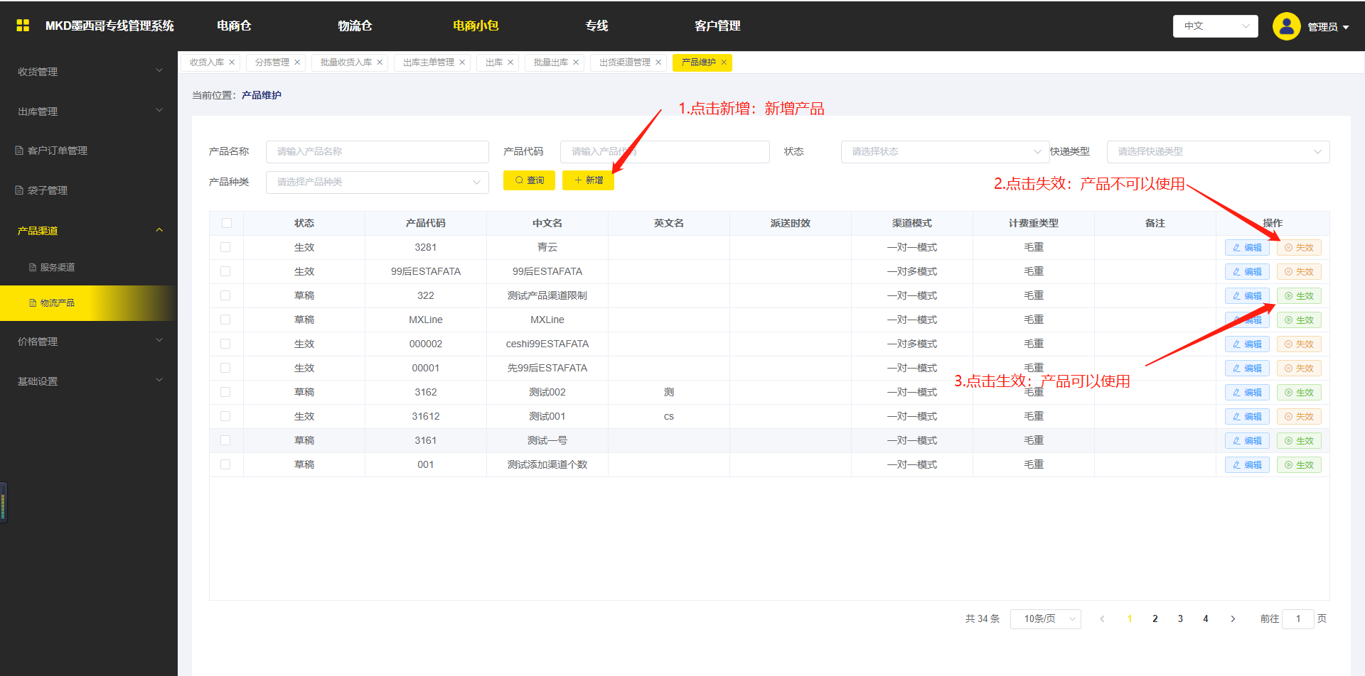Click the 新增 add product button

click(588, 180)
